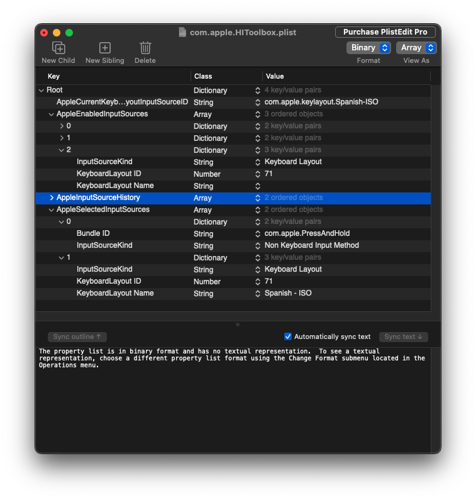Click the New Sibling toolbar icon
This screenshot has height=500, width=476.
(105, 48)
